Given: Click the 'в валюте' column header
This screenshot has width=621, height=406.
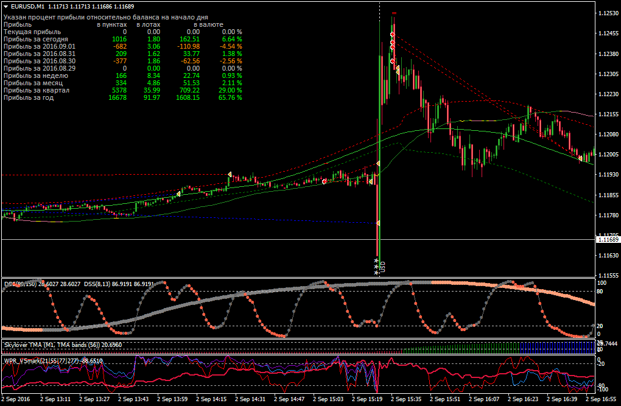Looking at the screenshot, I should pyautogui.click(x=208, y=24).
